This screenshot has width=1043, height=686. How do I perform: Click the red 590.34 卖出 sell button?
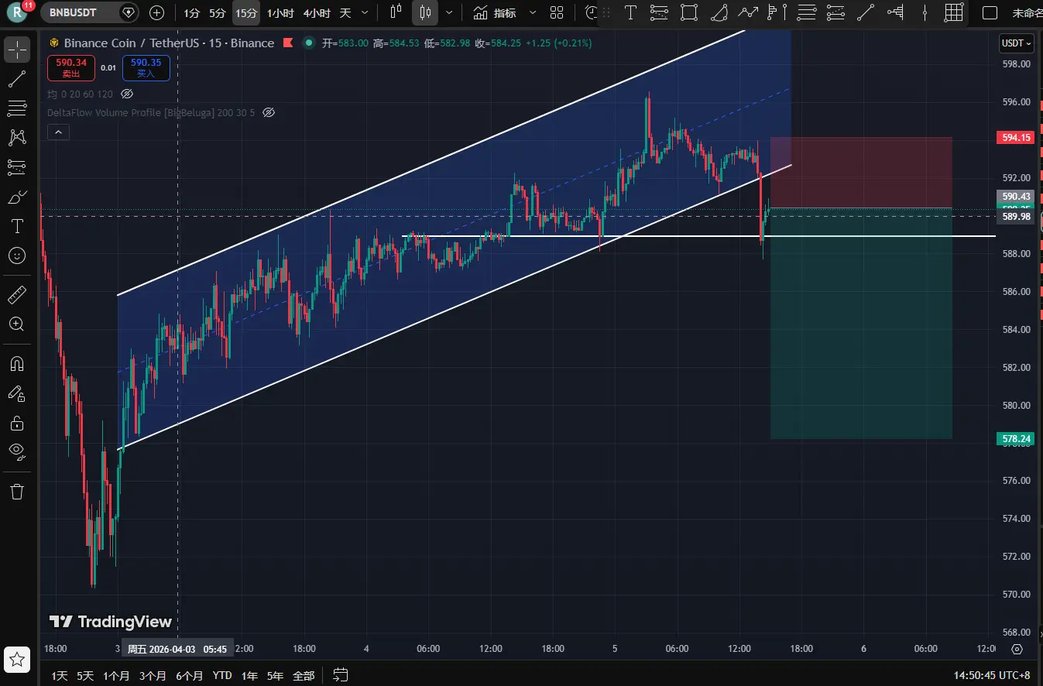tap(71, 68)
